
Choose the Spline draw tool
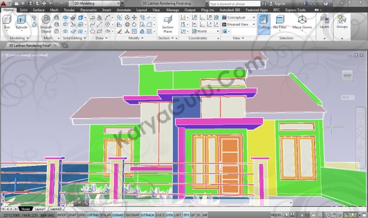[x=93, y=24]
